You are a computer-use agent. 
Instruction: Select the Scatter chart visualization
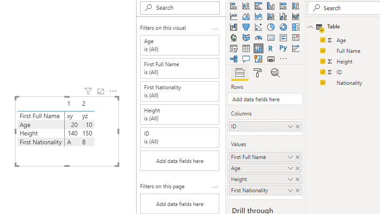[x=259, y=27]
